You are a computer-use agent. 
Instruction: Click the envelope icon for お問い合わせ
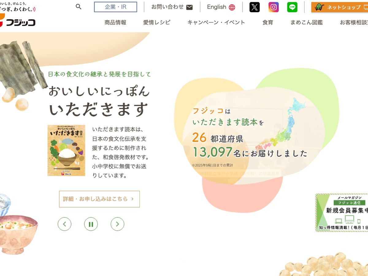(190, 7)
